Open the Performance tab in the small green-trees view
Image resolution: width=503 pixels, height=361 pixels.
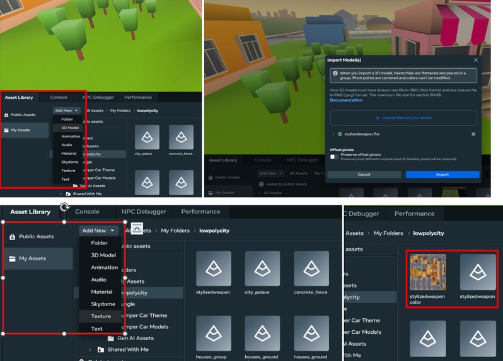(x=138, y=97)
